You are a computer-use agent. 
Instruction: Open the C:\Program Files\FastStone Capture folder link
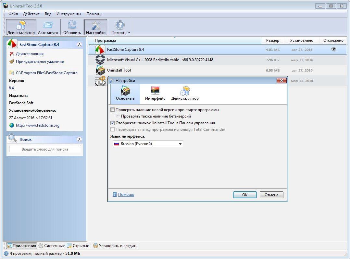click(47, 73)
